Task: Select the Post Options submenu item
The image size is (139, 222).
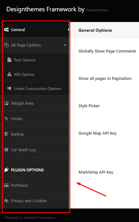Action: click(36, 60)
